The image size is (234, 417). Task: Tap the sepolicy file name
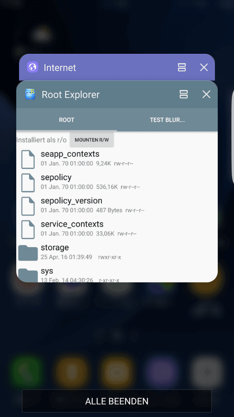[56, 177]
